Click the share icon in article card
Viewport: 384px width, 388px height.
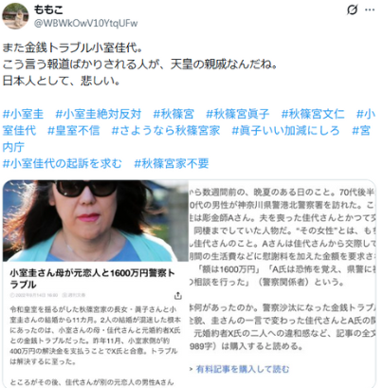pyautogui.click(x=178, y=296)
